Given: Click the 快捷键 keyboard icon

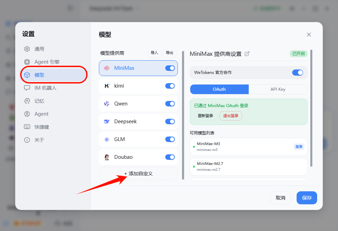Looking at the screenshot, I should 27,127.
